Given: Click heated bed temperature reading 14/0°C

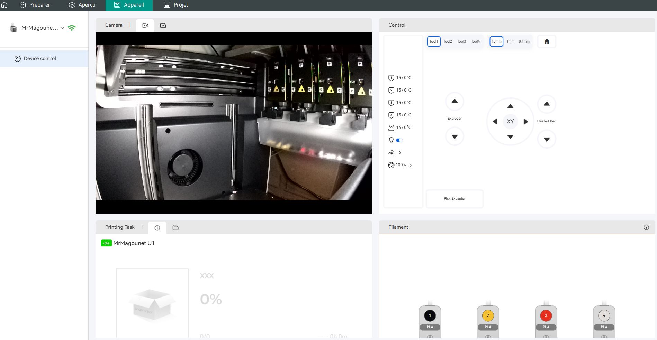Looking at the screenshot, I should point(404,127).
